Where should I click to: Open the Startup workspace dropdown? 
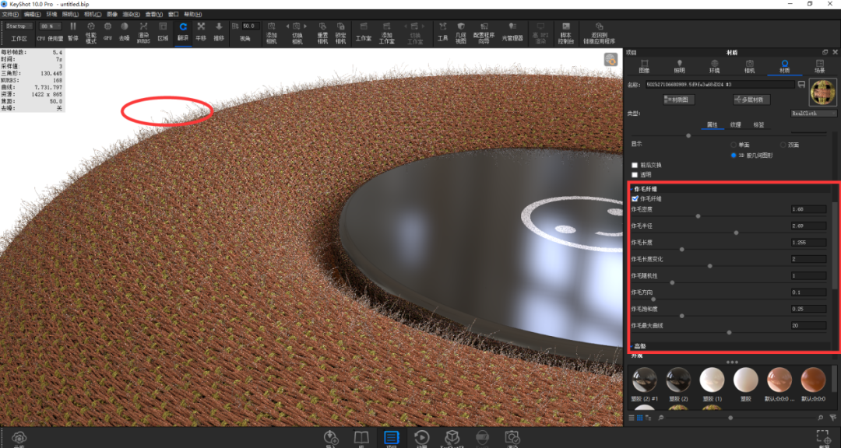click(x=19, y=26)
